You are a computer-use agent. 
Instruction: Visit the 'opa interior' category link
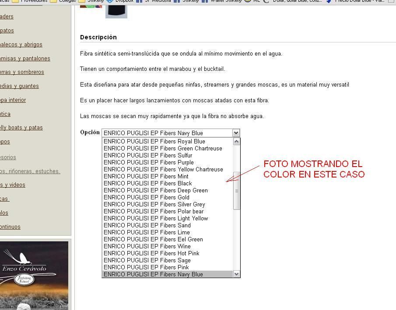pyautogui.click(x=13, y=100)
